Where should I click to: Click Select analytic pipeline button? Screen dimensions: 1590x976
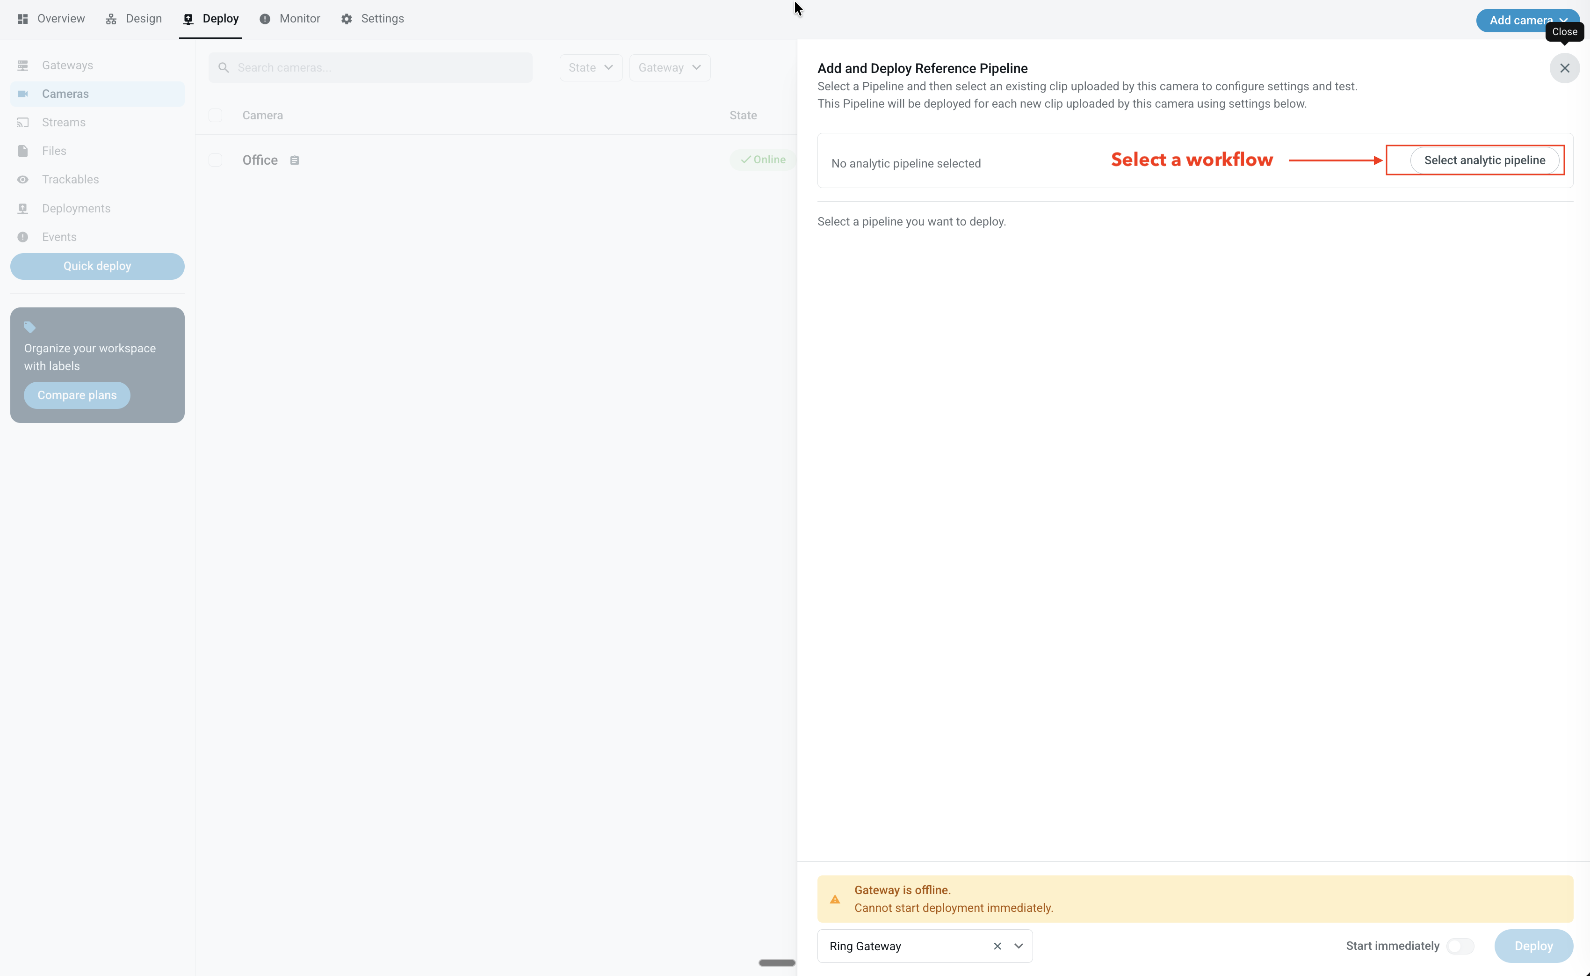(1484, 160)
